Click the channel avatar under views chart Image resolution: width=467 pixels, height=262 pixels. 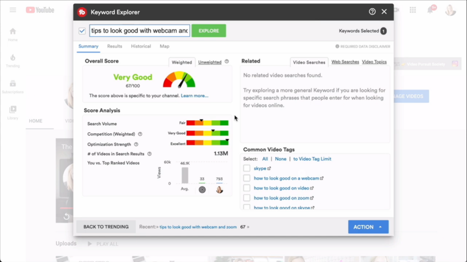(x=219, y=190)
